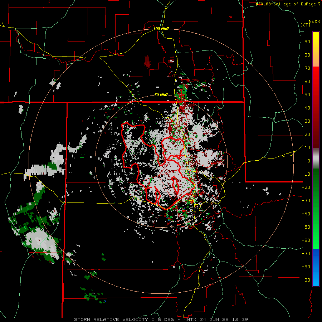The height and width of the screenshot is (322, 322).
Task: Click the "18:39" timestamp
Action: [240, 319]
